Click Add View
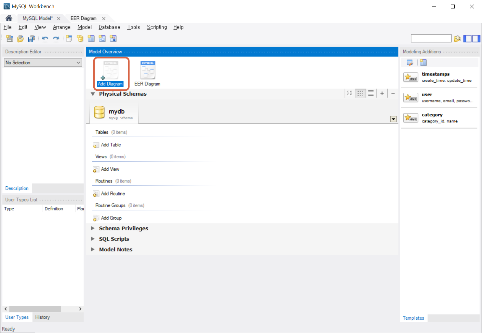The height and width of the screenshot is (333, 482). point(106,169)
